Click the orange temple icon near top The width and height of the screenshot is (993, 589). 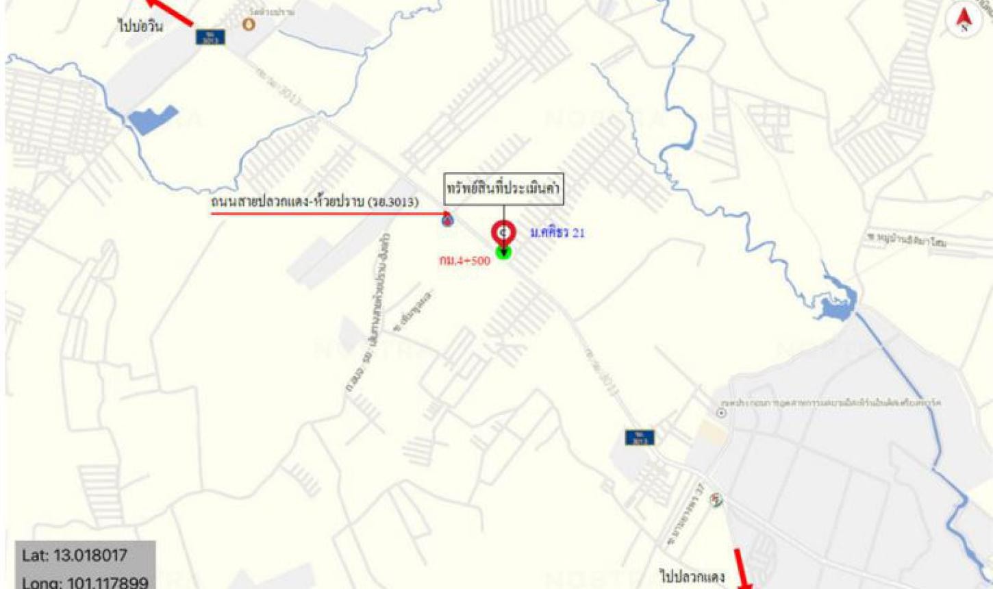point(249,24)
